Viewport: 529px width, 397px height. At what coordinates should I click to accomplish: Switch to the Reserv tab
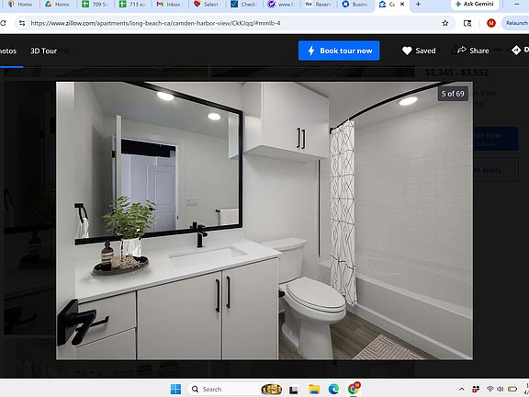[318, 4]
